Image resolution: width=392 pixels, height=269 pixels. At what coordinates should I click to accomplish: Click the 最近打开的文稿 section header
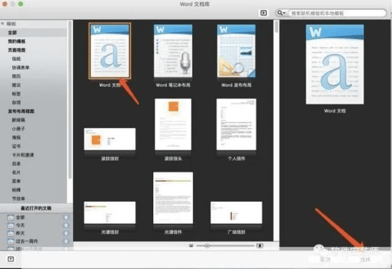pyautogui.click(x=36, y=208)
